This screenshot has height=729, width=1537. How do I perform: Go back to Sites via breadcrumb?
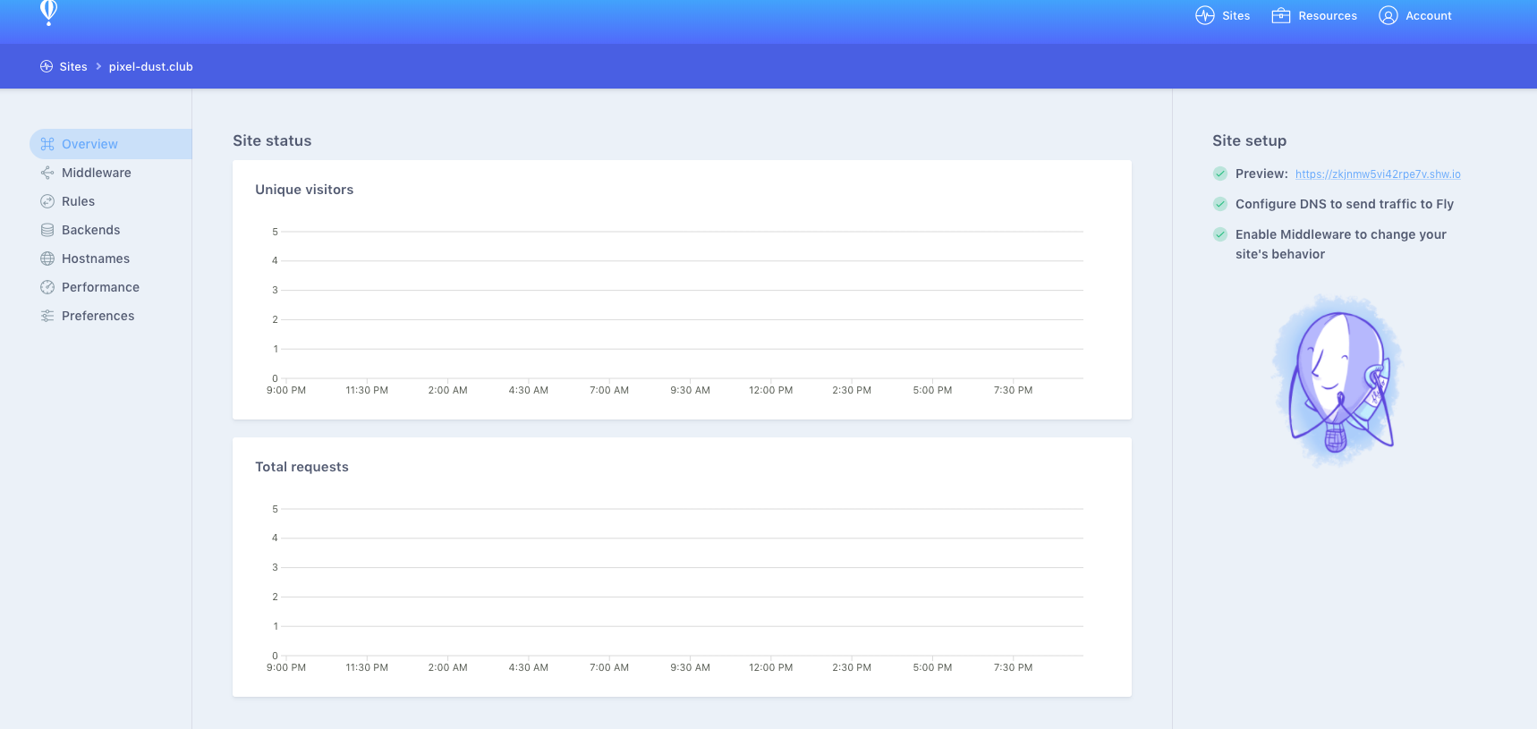pos(64,66)
